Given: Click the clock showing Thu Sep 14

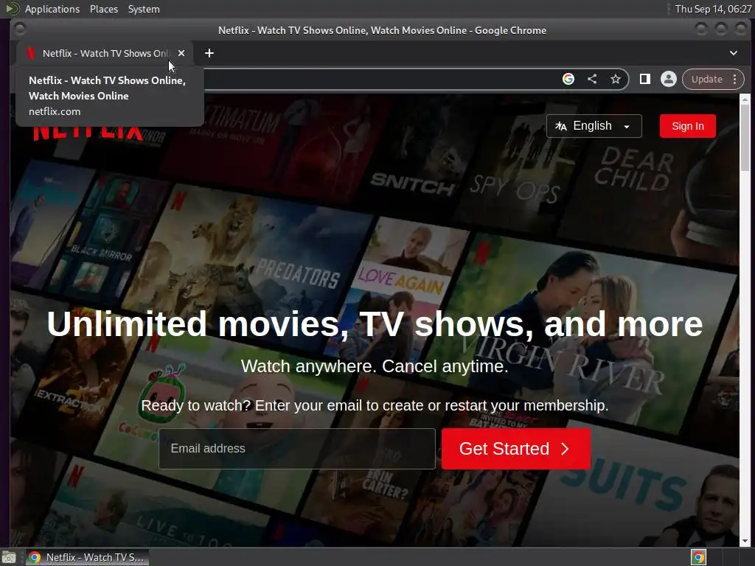Looking at the screenshot, I should coord(713,9).
